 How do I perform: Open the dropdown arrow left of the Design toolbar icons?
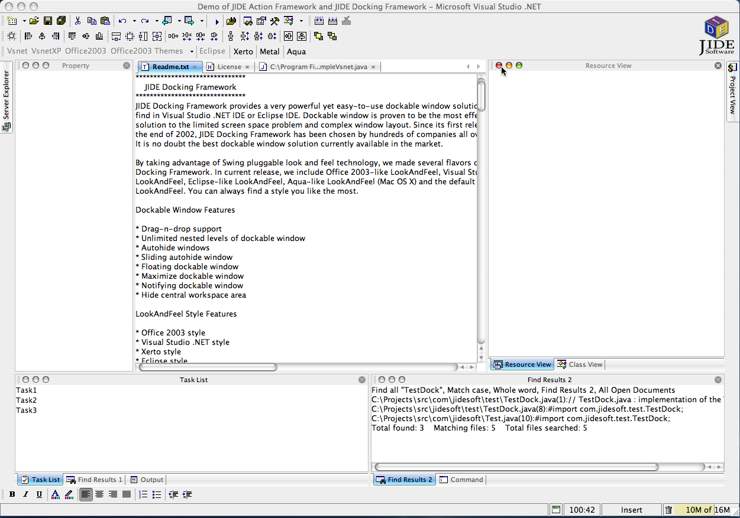(301, 21)
